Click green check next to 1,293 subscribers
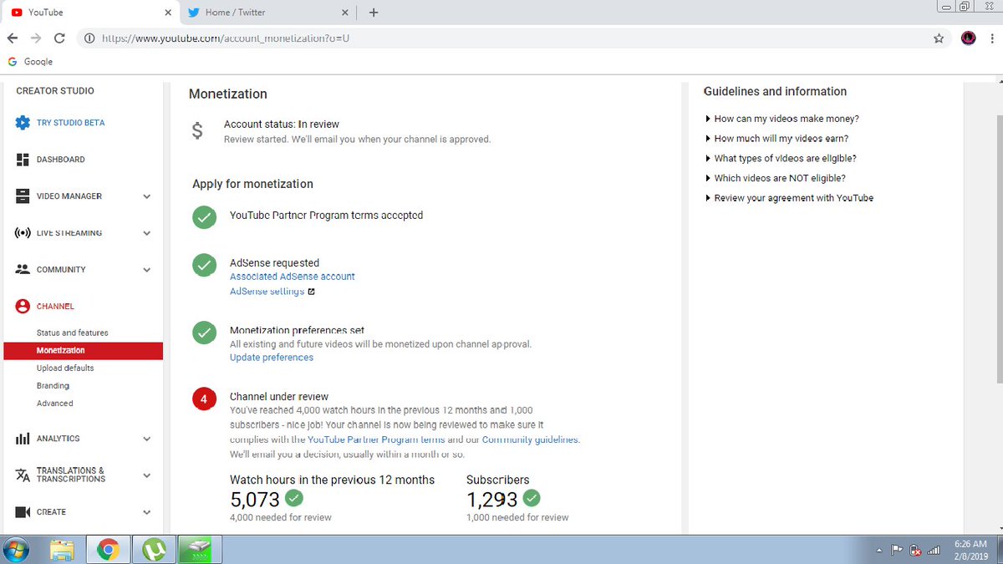 click(x=532, y=499)
